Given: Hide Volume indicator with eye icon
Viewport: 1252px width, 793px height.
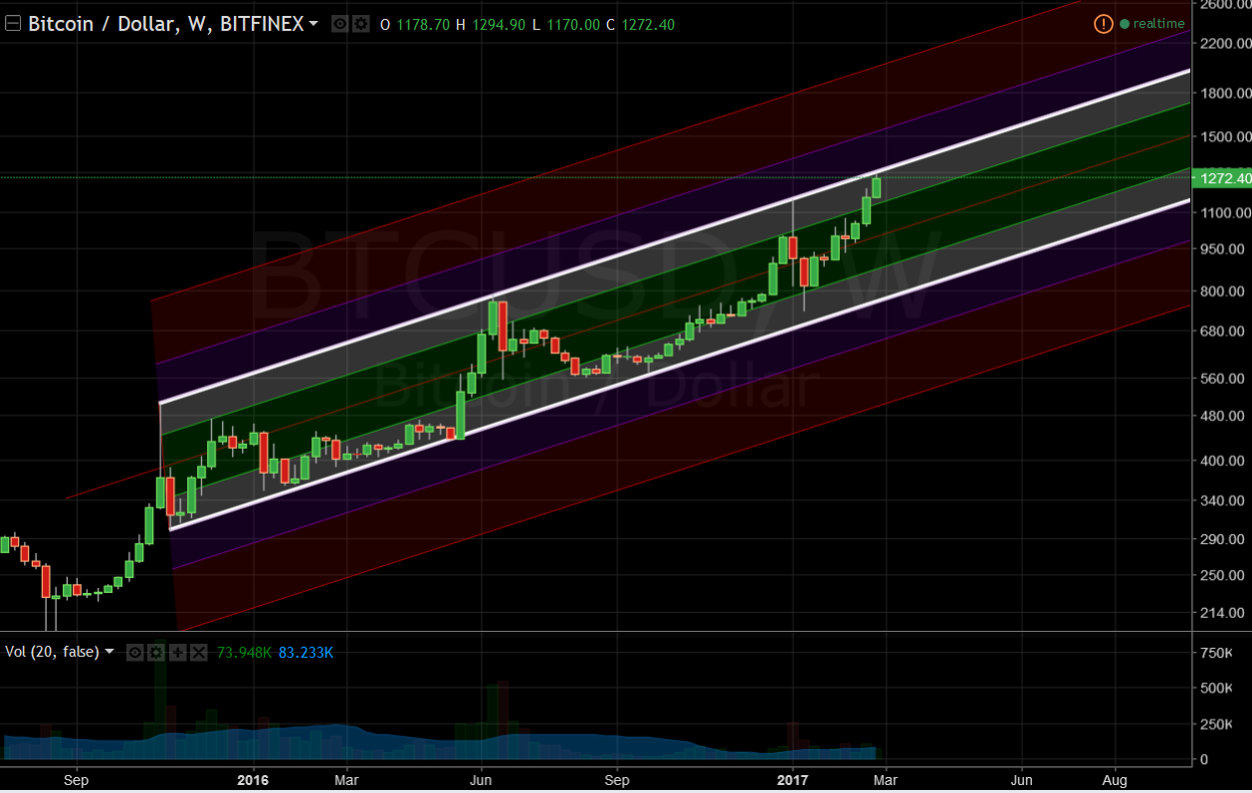Looking at the screenshot, I should [137, 652].
